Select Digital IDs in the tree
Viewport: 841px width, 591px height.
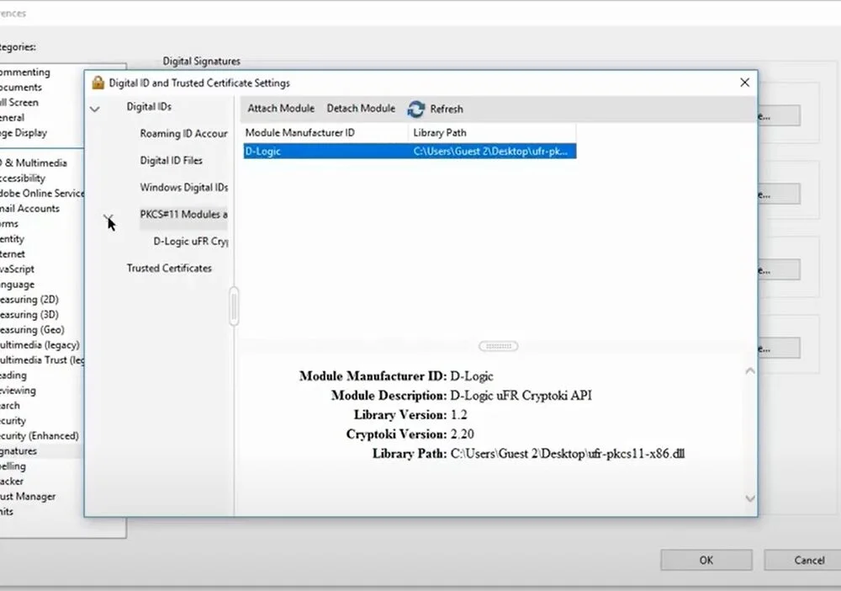pos(149,107)
